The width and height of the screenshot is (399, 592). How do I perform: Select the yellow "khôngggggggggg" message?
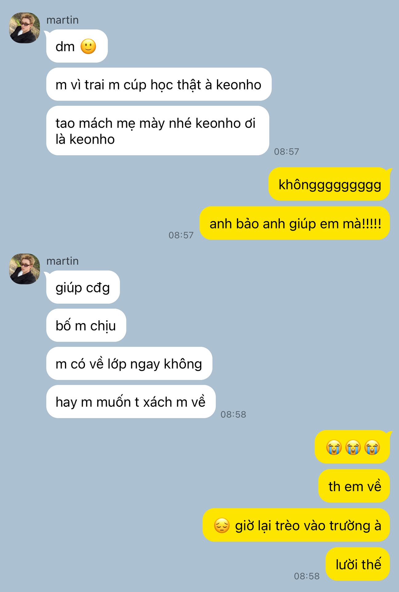coord(329,184)
